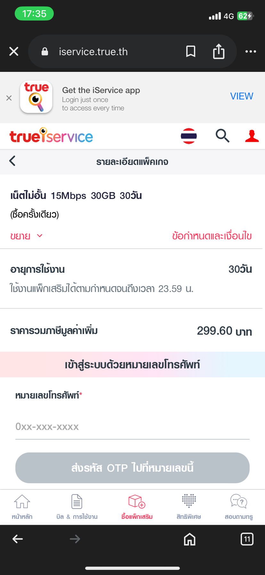
Task: Go back with package details chevron
Action: click(x=12, y=161)
